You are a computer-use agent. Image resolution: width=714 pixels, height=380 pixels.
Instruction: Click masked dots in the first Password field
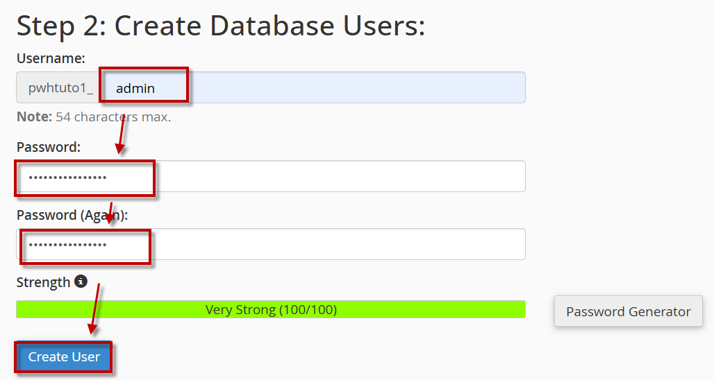coord(67,178)
